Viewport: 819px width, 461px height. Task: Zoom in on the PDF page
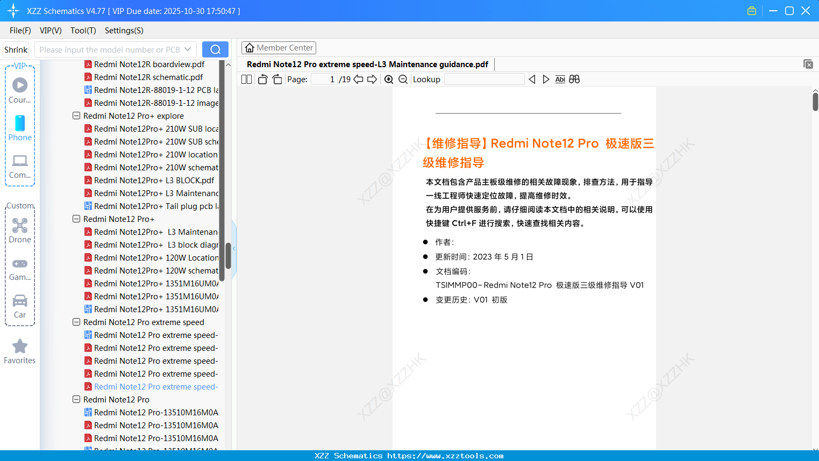coord(389,79)
